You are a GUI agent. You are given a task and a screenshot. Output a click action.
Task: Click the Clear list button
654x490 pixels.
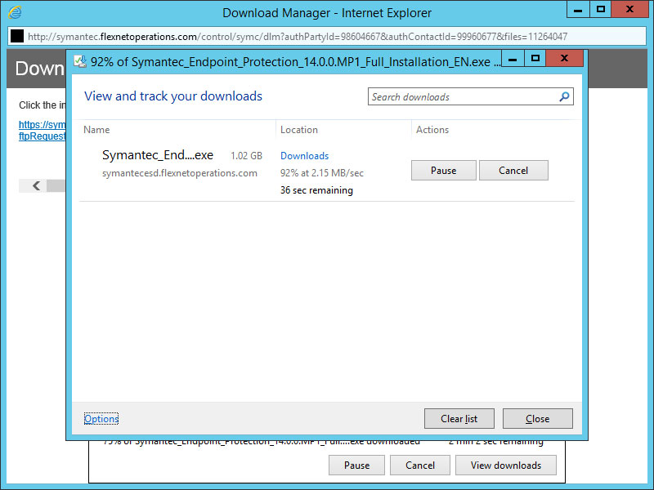459,419
